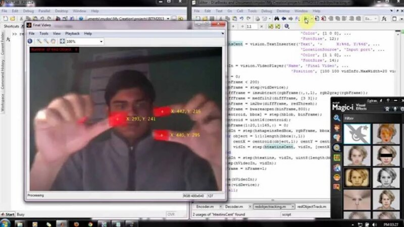Open the Cell menu in Editor window
This screenshot has width=404, height=227.
(x=239, y=11)
